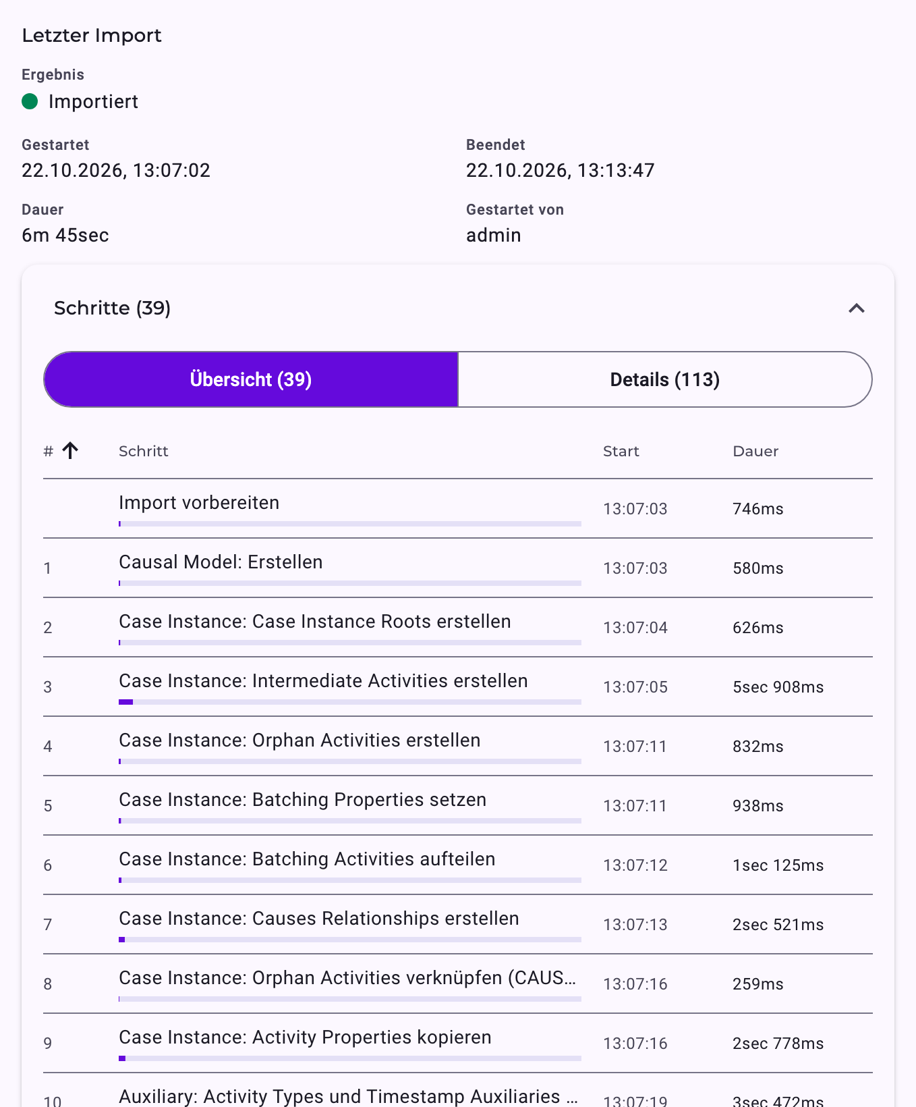Click the Schritte (39) title
The height and width of the screenshot is (1107, 916).
112,308
